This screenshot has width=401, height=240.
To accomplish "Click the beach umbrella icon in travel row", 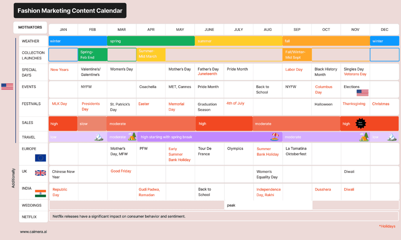I will coord(275,137).
